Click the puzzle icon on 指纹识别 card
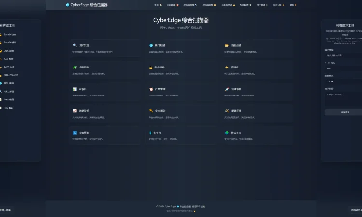This screenshot has height=217, width=362. click(75, 68)
